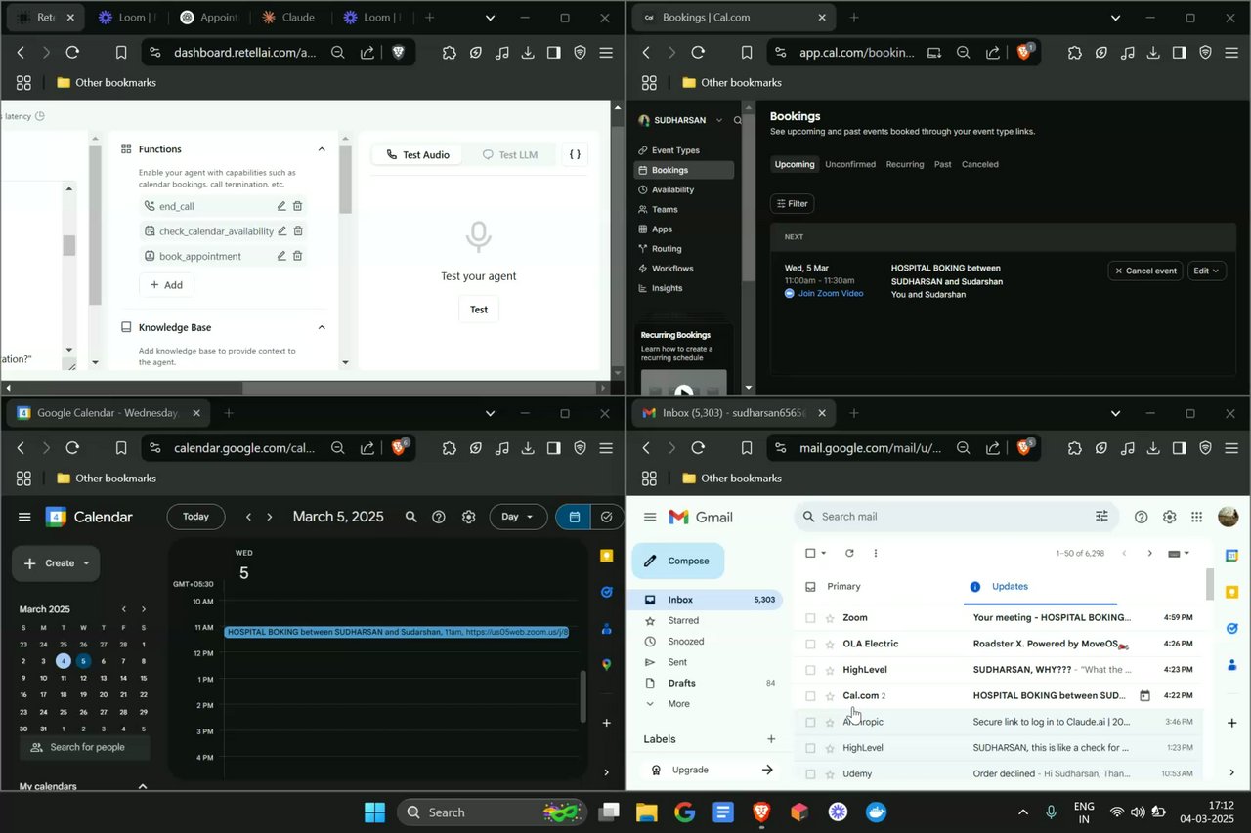The image size is (1251, 833).
Task: Open the Day view dropdown in Calendar
Action: point(518,517)
